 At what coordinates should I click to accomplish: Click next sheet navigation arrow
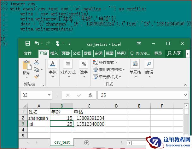click(x=37, y=142)
